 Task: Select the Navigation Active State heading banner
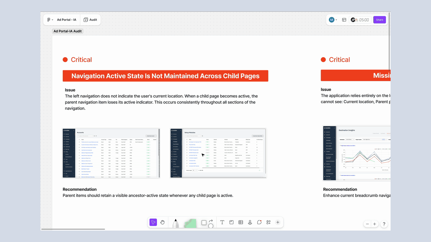click(x=165, y=76)
